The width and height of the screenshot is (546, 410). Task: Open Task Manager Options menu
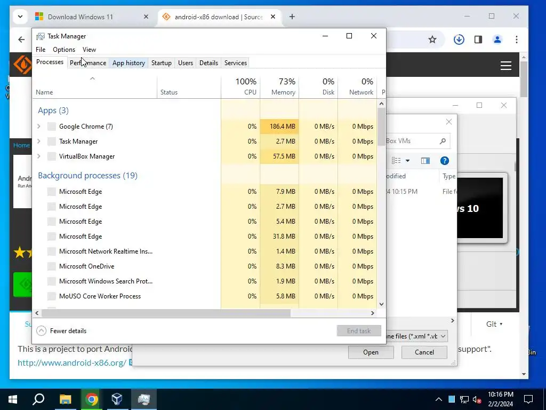(64, 50)
